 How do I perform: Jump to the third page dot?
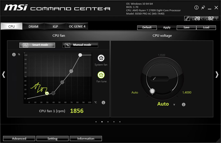pos(108,122)
